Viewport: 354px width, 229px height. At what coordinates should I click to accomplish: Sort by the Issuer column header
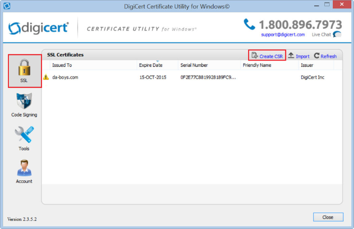click(x=316, y=65)
